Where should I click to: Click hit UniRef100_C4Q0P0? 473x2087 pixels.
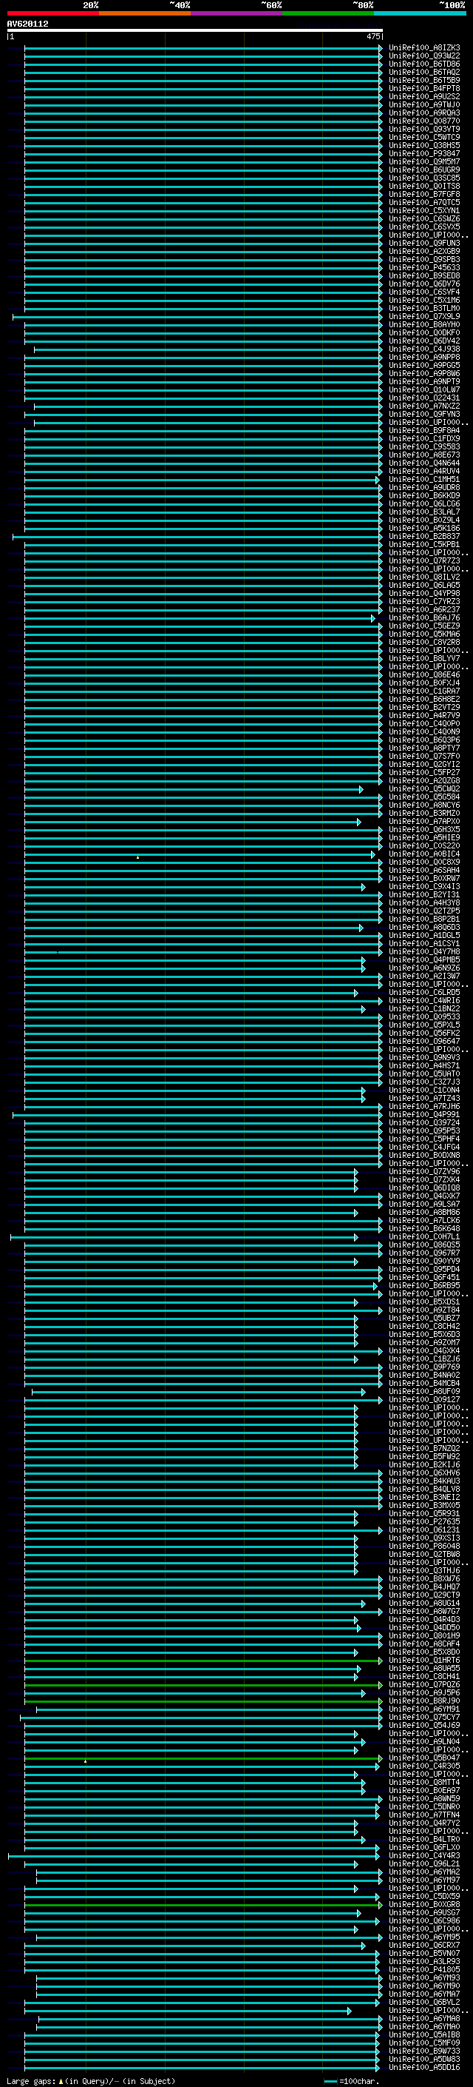(x=424, y=723)
